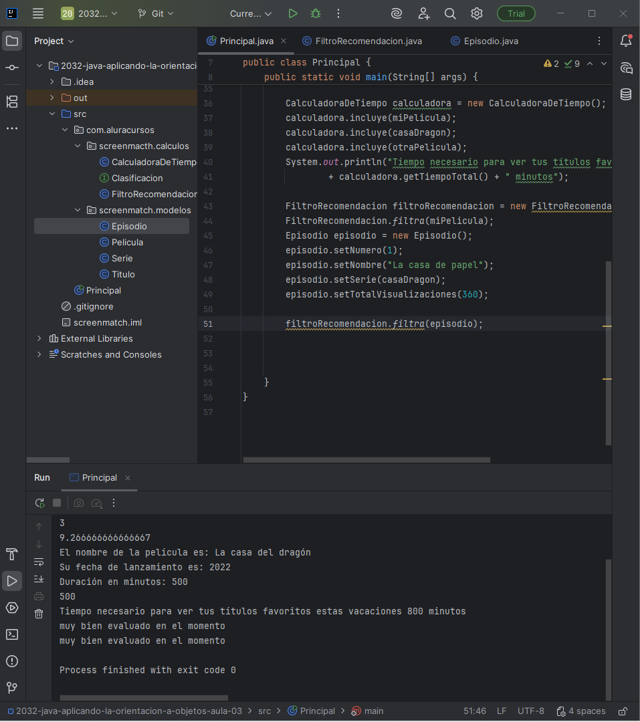The width and height of the screenshot is (640, 722).
Task: Open more run actions menu
Action: (338, 13)
